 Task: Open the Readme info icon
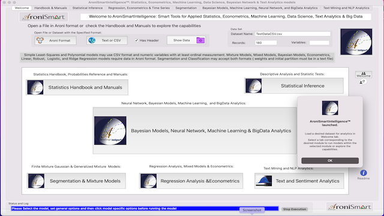364,173
